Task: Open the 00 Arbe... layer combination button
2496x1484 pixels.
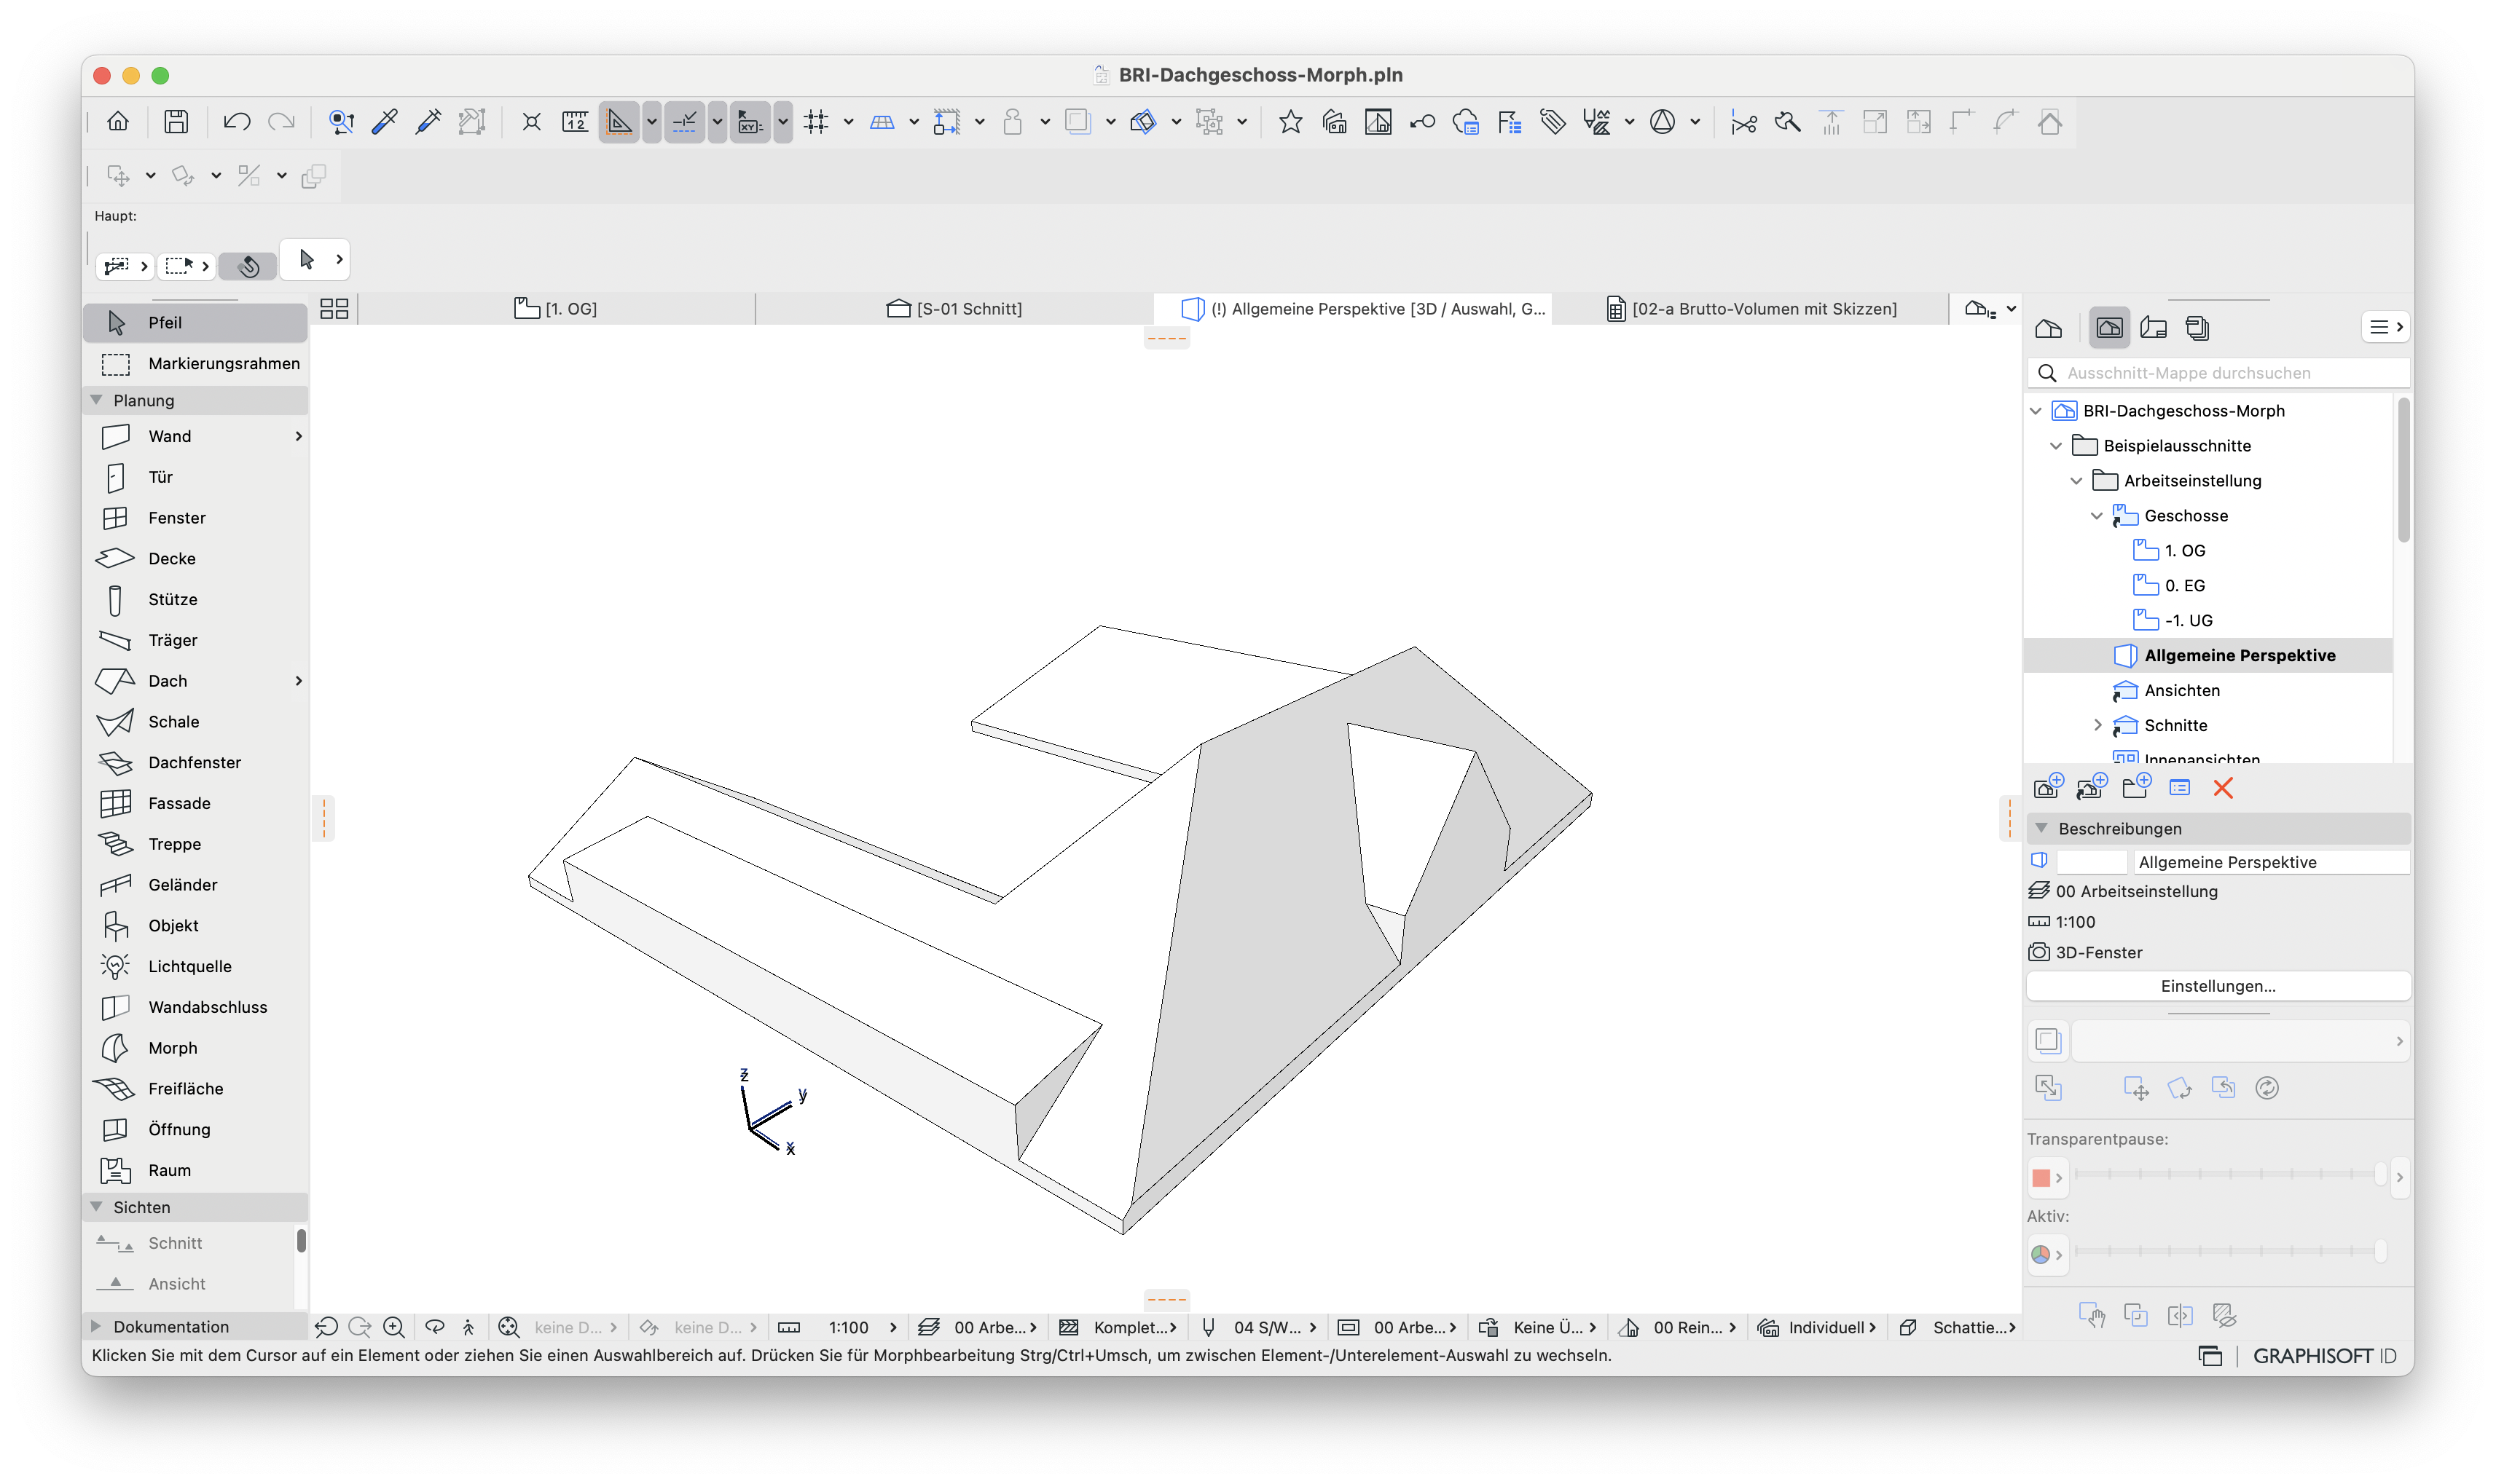Action: click(978, 1327)
